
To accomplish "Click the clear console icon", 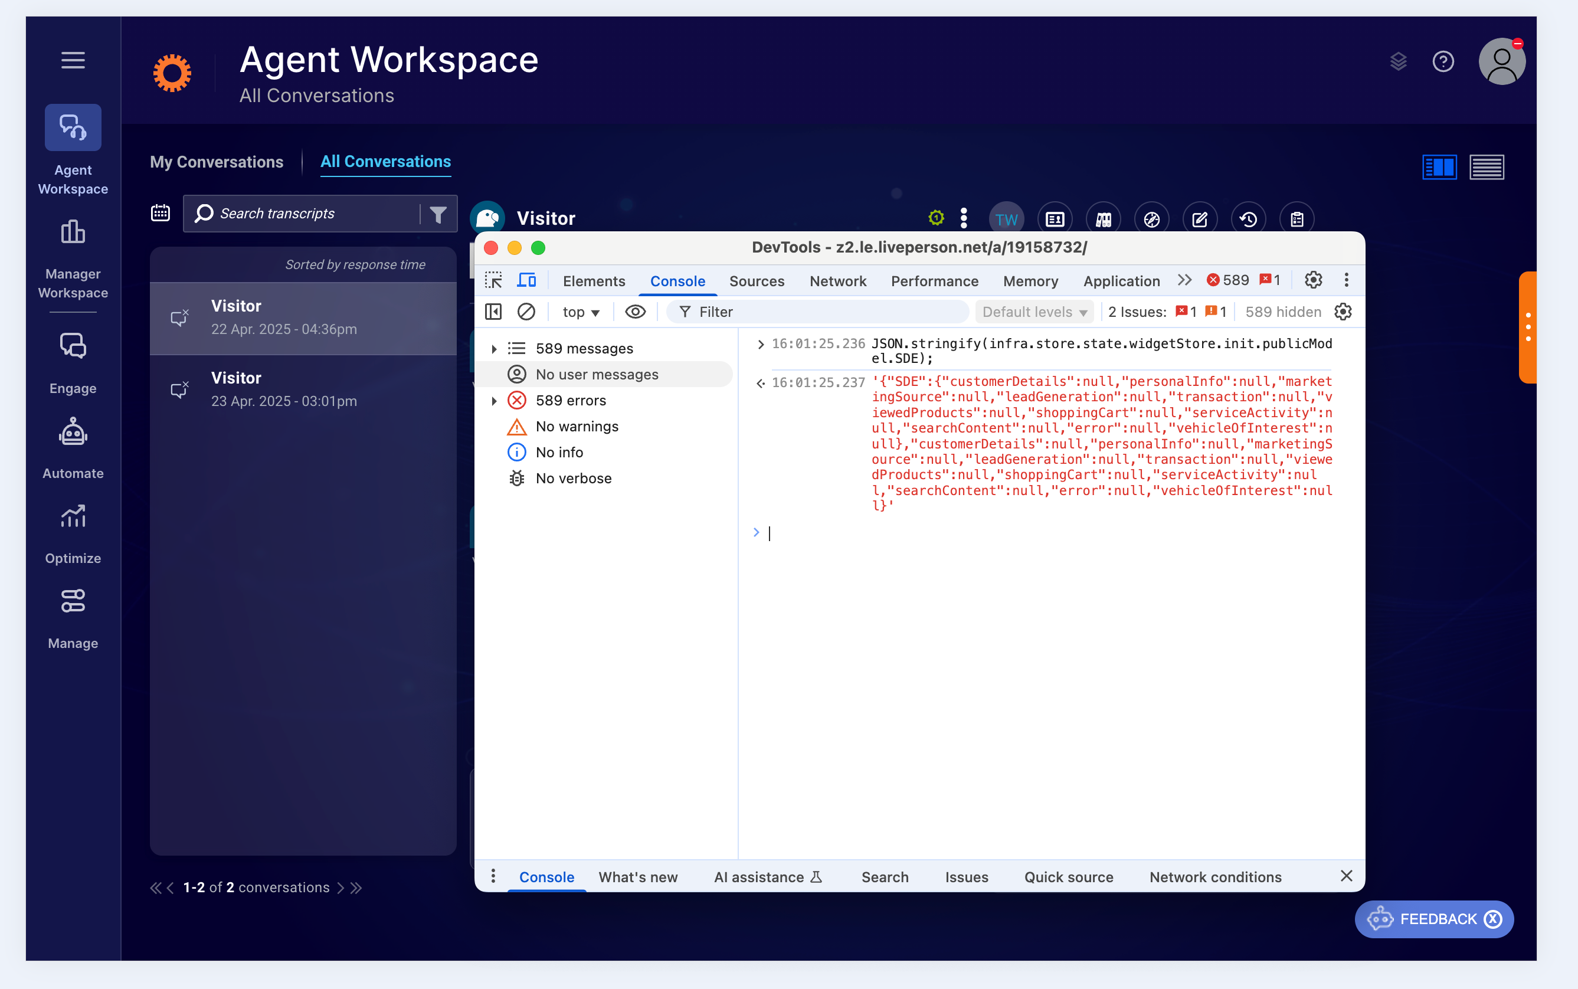I will [526, 312].
